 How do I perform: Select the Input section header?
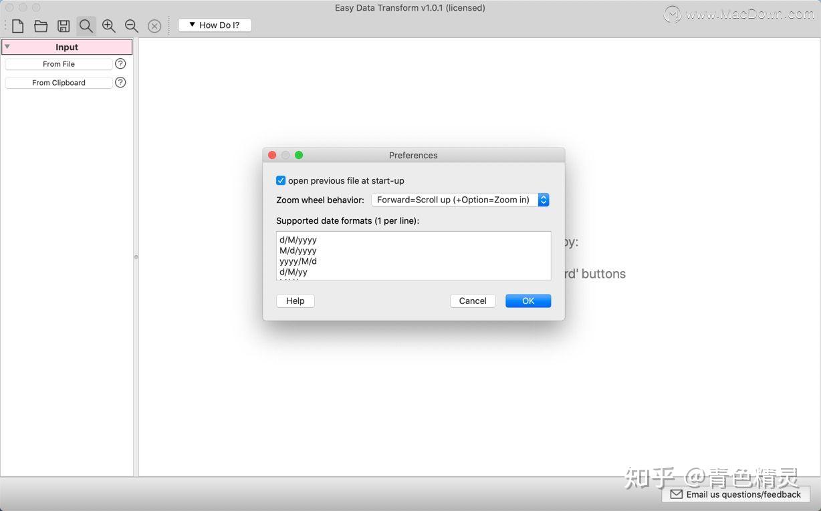click(x=66, y=47)
